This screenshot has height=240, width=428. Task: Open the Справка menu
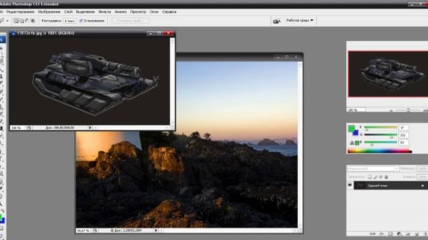pos(169,12)
